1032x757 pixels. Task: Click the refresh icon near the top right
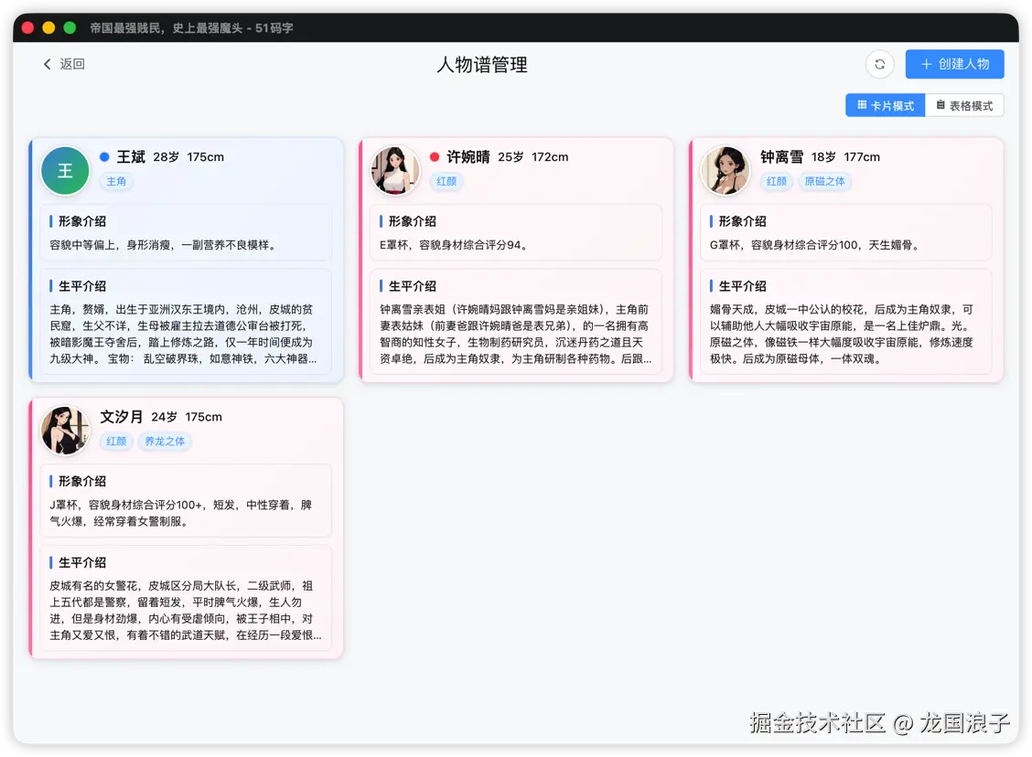click(879, 64)
